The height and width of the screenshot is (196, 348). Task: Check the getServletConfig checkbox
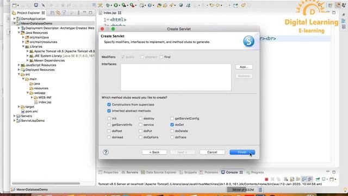tap(172, 119)
